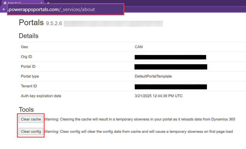Click the Tenant ID label
Viewport: 246px width, 149px height.
pos(29,86)
